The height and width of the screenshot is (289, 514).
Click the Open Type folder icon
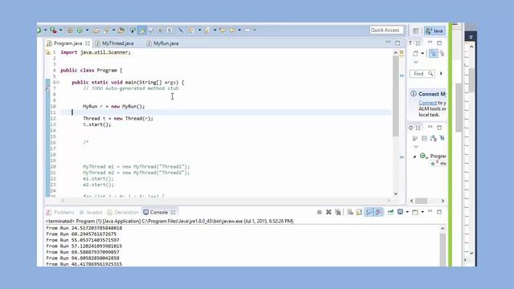click(96, 31)
